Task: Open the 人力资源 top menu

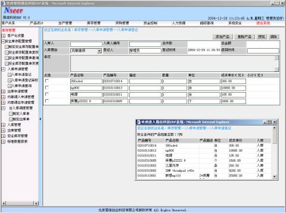Action: coord(179,23)
